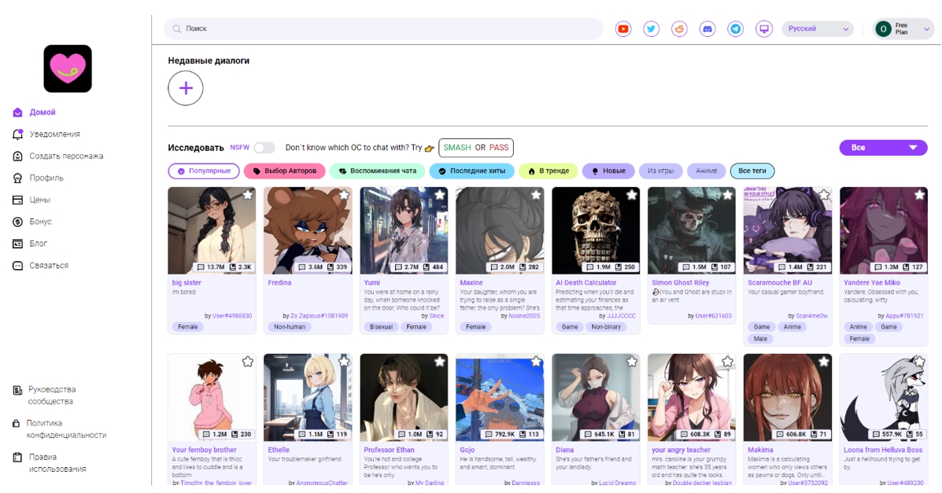The height and width of the screenshot is (493, 942).
Task: Favorite the Yandere Yae Miko star
Action: (x=919, y=194)
